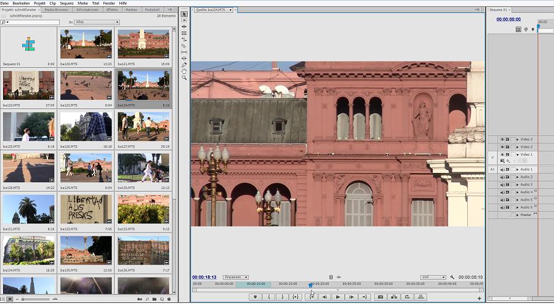The width and height of the screenshot is (554, 304).
Task: Open the 'In: Alles' filter dropdown
Action: click(97, 22)
